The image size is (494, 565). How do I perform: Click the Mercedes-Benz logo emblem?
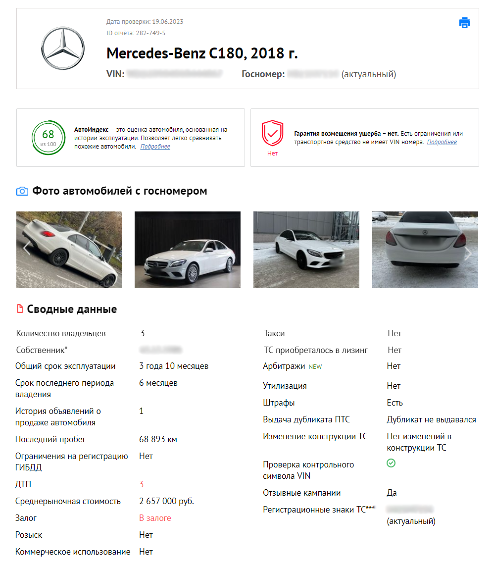pos(63,49)
